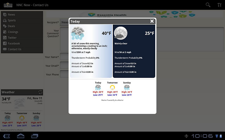Click 'Weather Powered By AccuWeather' in popup

(x=112, y=100)
